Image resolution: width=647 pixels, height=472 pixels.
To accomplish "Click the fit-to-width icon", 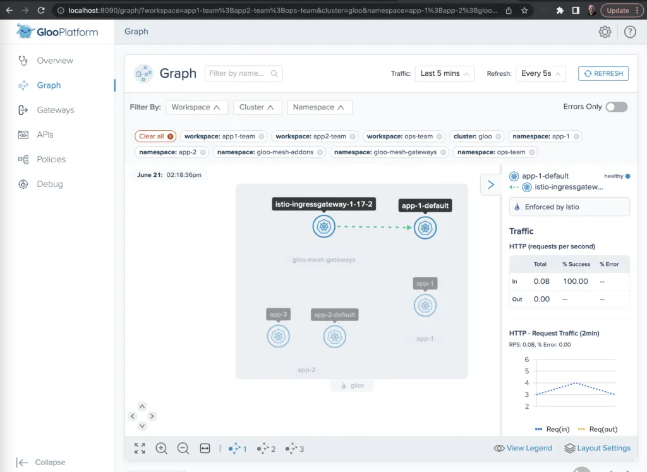I will coord(205,448).
